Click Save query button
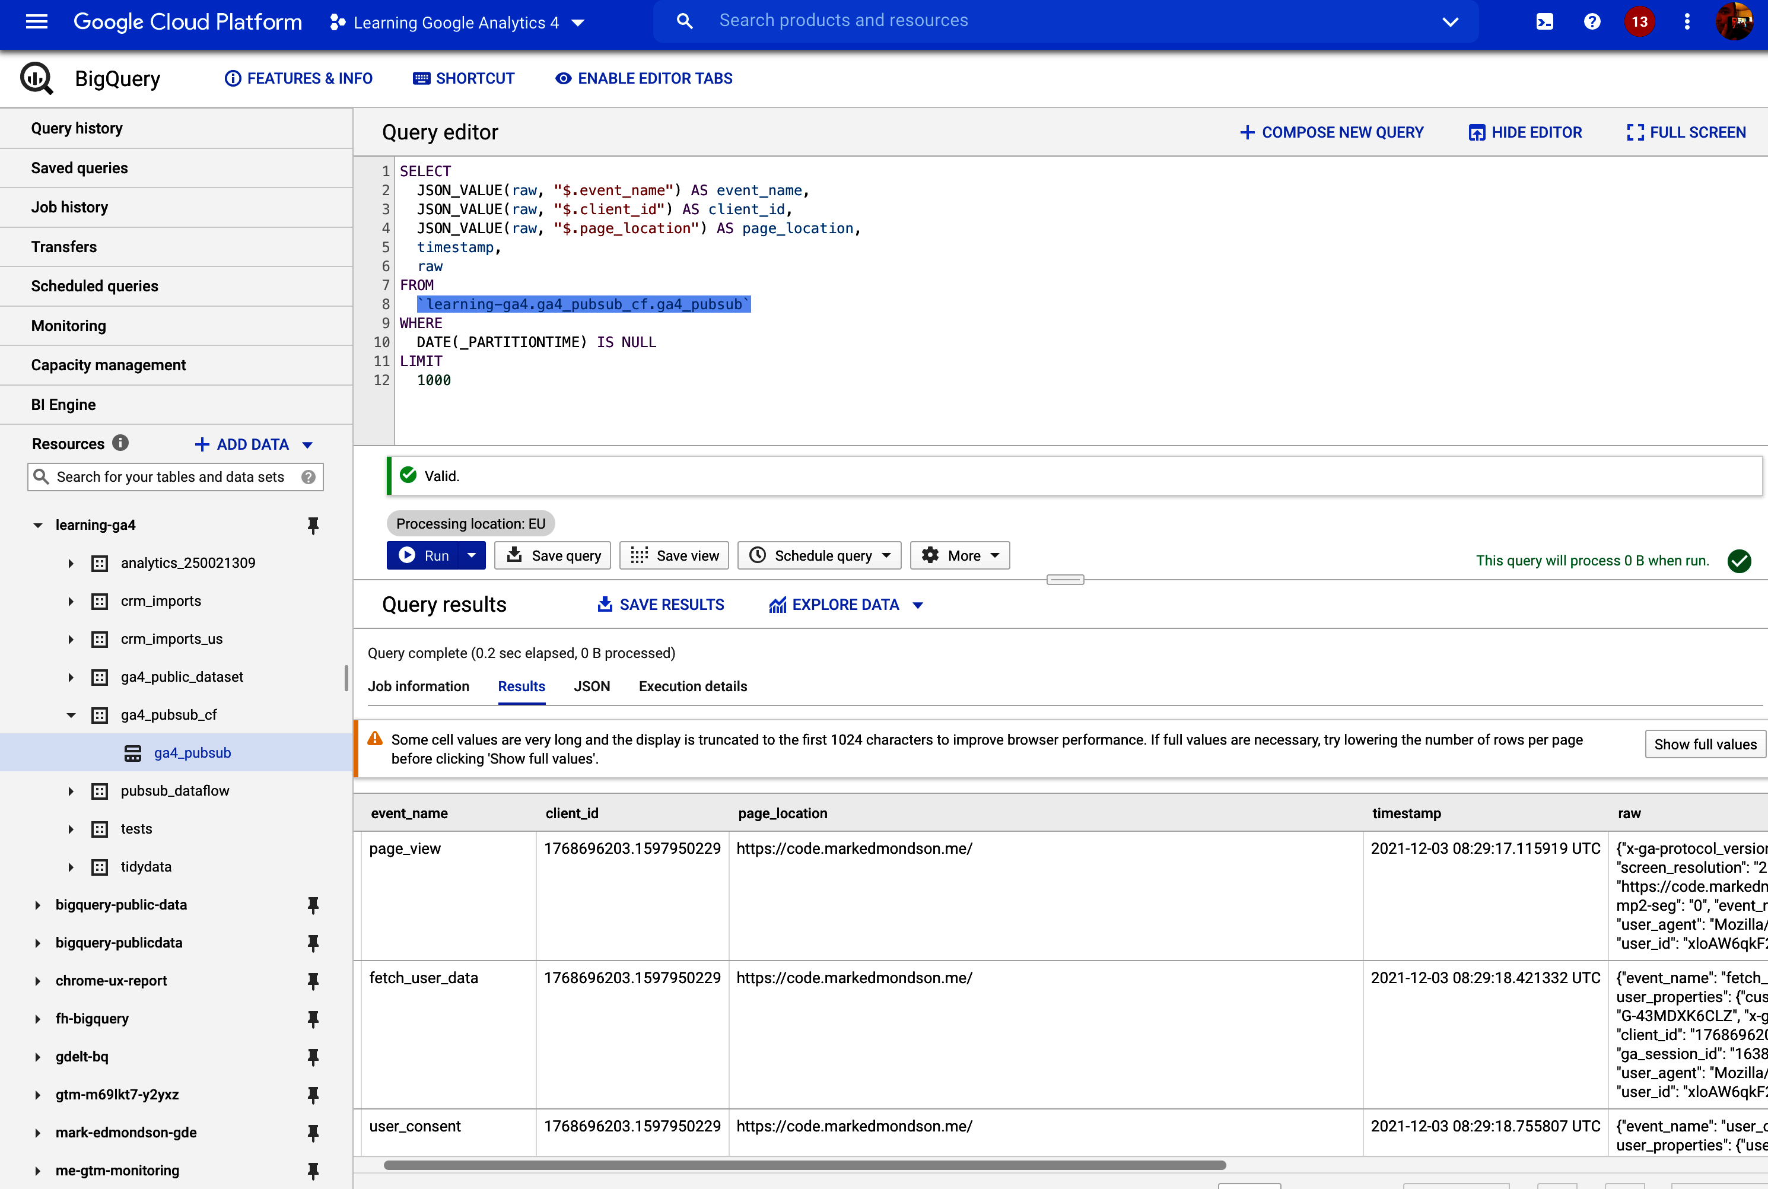 coord(553,555)
